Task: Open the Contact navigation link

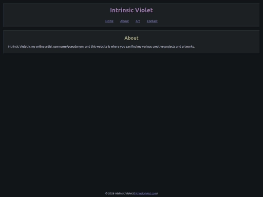Action: 152,21
